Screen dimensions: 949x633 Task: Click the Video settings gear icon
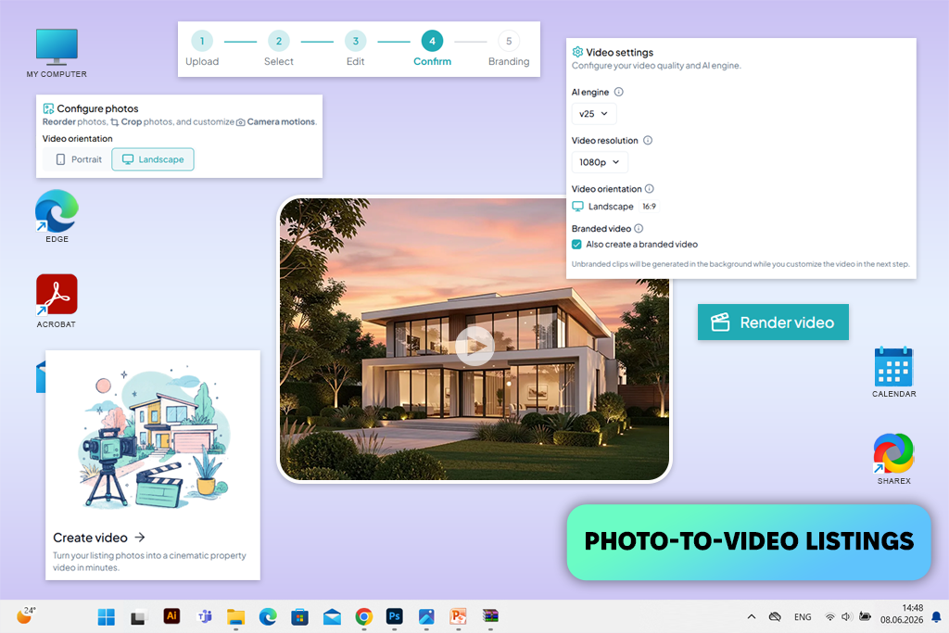tap(577, 52)
